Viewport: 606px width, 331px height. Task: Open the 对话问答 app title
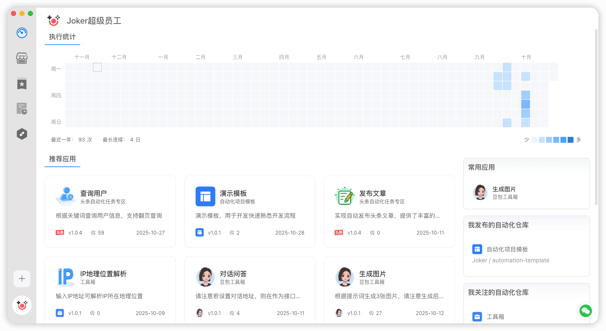233,274
